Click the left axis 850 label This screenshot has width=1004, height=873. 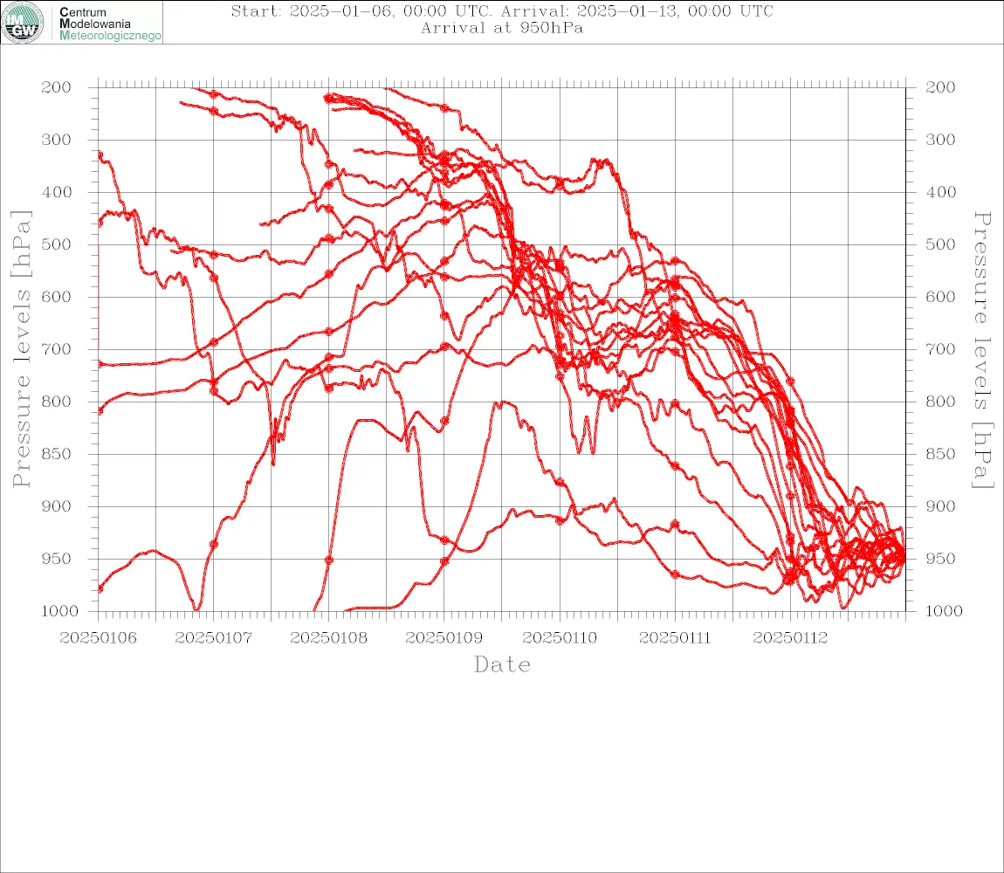(57, 454)
